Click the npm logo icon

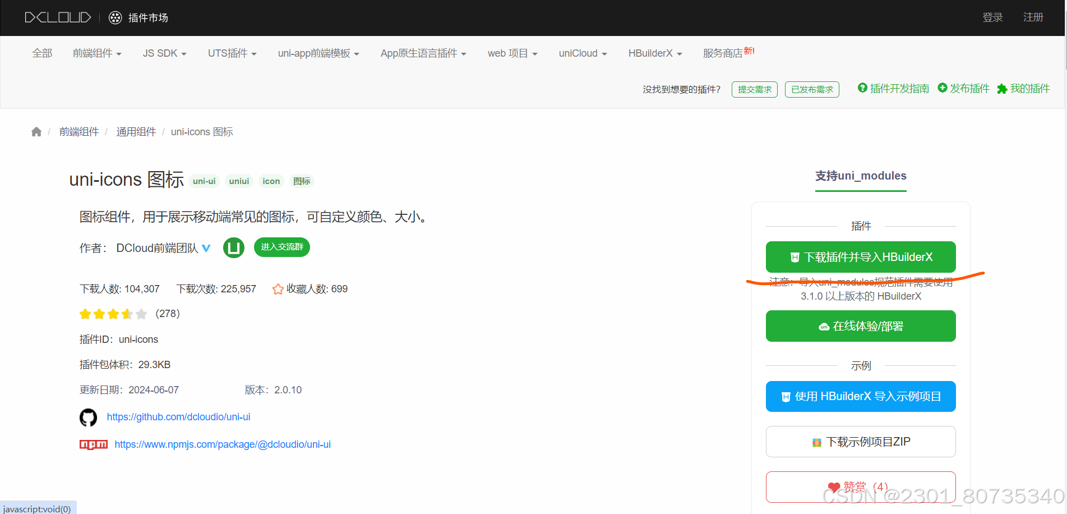pos(93,444)
